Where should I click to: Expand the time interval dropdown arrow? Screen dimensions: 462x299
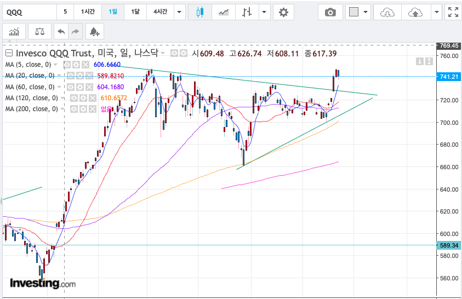pos(179,12)
